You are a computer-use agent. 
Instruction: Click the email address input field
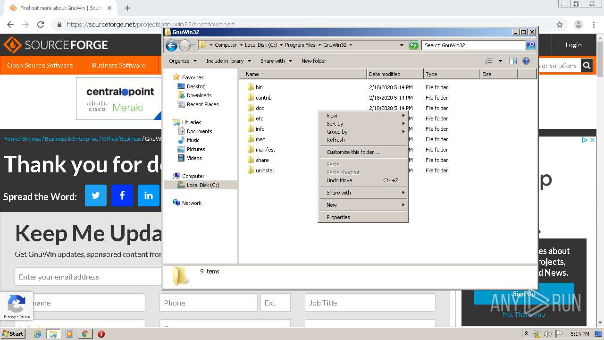(x=88, y=277)
